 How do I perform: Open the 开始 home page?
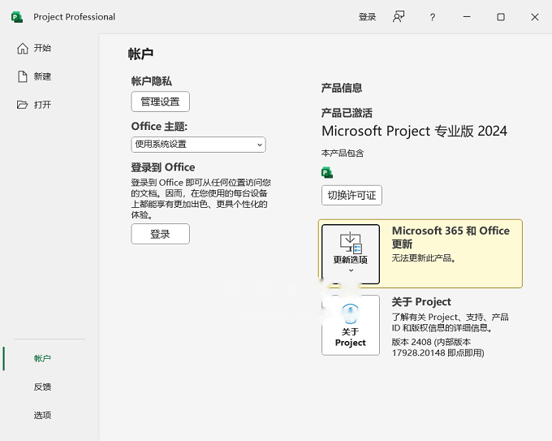34,48
